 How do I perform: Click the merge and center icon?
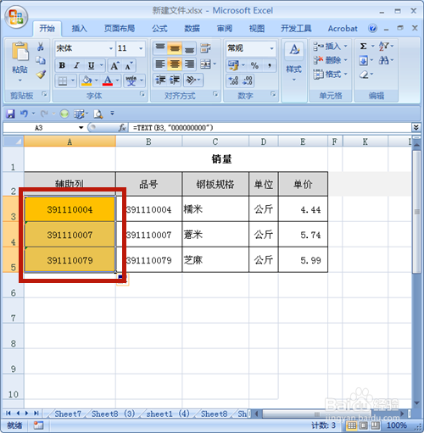(205, 64)
